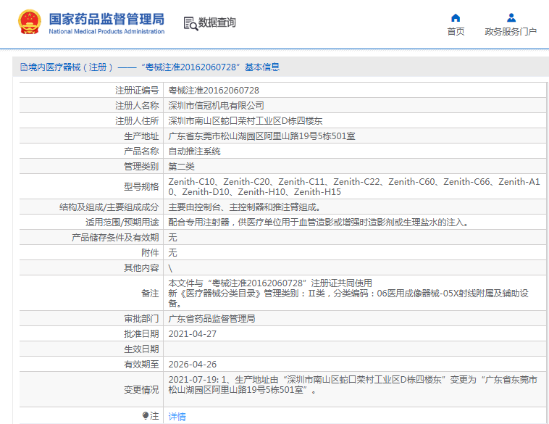Screen dimensions: 549x424
Task: Click the document icon before 境内医疗器械
Action: pos(24,67)
